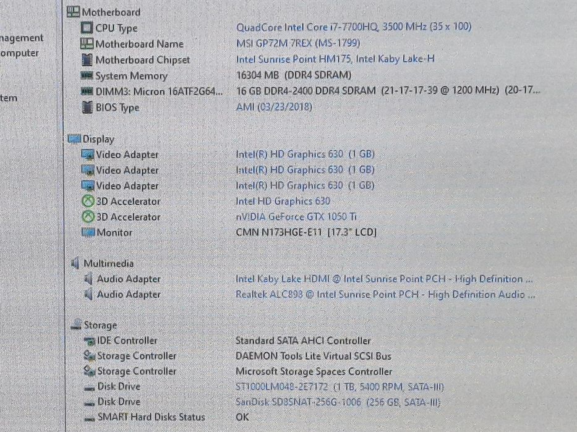Screen dimensions: 577x432
Task: Select the SMART status 'OK' value
Action: pyautogui.click(x=242, y=417)
